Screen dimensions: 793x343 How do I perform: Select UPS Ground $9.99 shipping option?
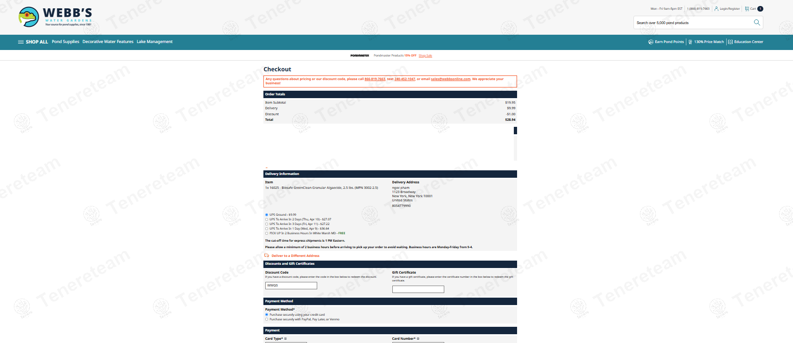[267, 215]
